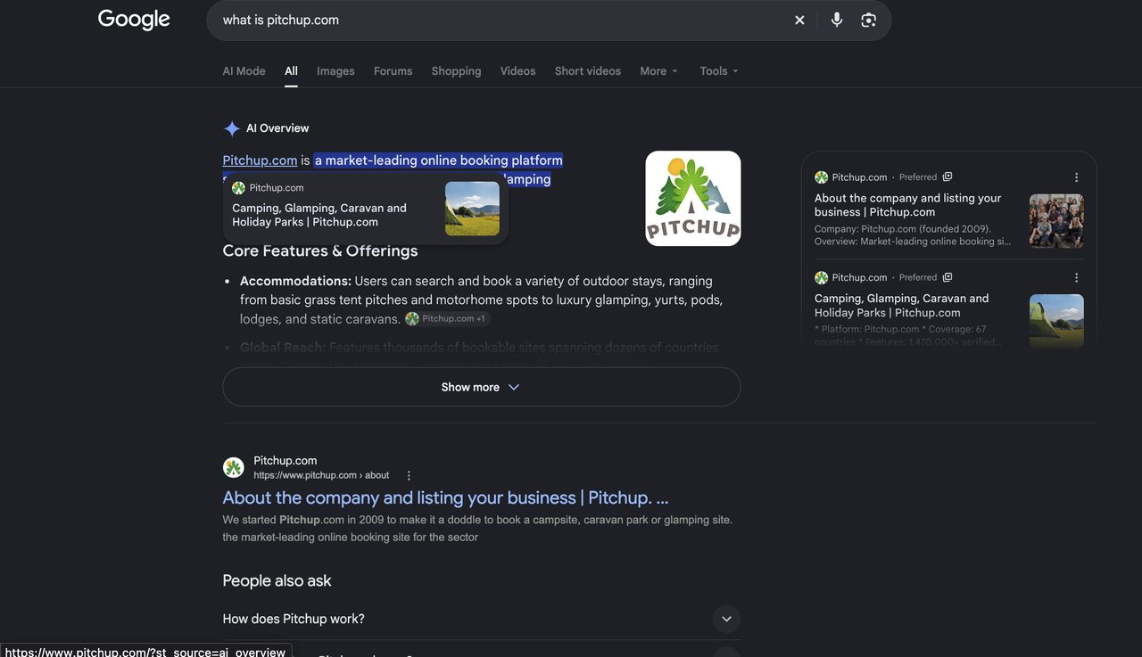Click the AI Overview sparkle icon
Viewport: 1142px width, 657px height.
pyautogui.click(x=232, y=128)
